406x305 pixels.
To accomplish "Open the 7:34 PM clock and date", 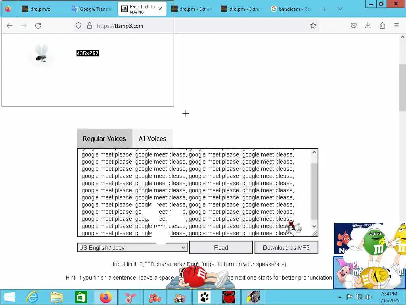I will 389,297.
